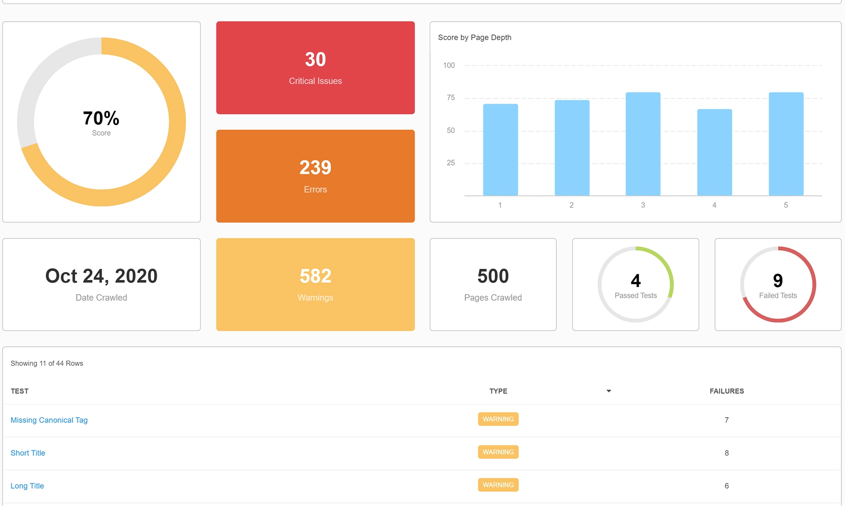Click the Score by Page Depth chart title
Image resolution: width=845 pixels, height=506 pixels.
point(474,37)
